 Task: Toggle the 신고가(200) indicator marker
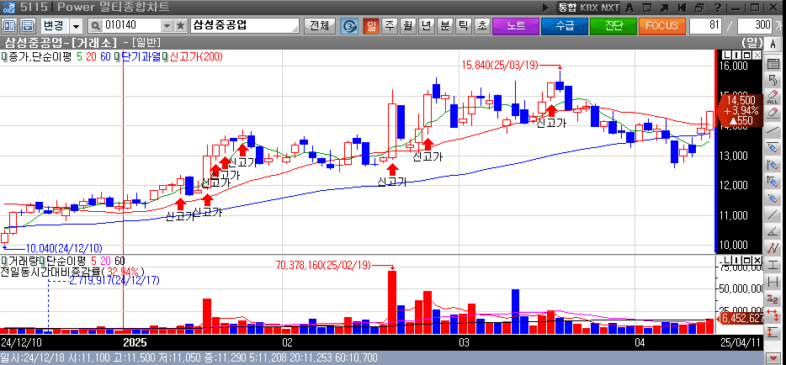pos(167,56)
